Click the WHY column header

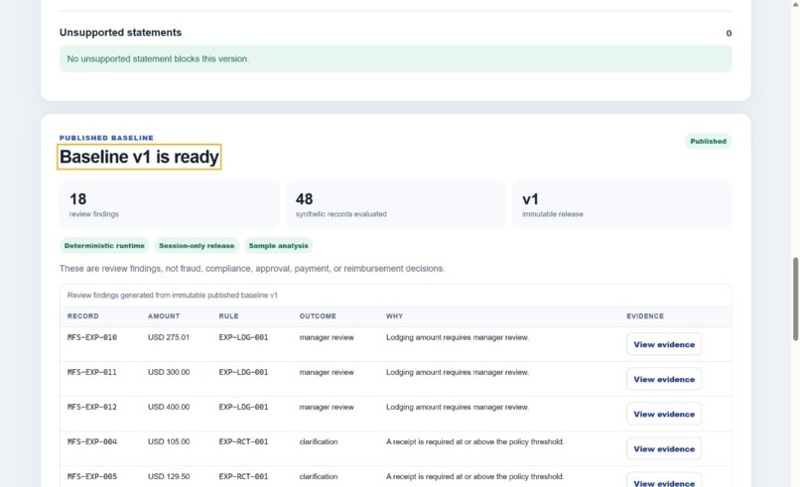394,316
